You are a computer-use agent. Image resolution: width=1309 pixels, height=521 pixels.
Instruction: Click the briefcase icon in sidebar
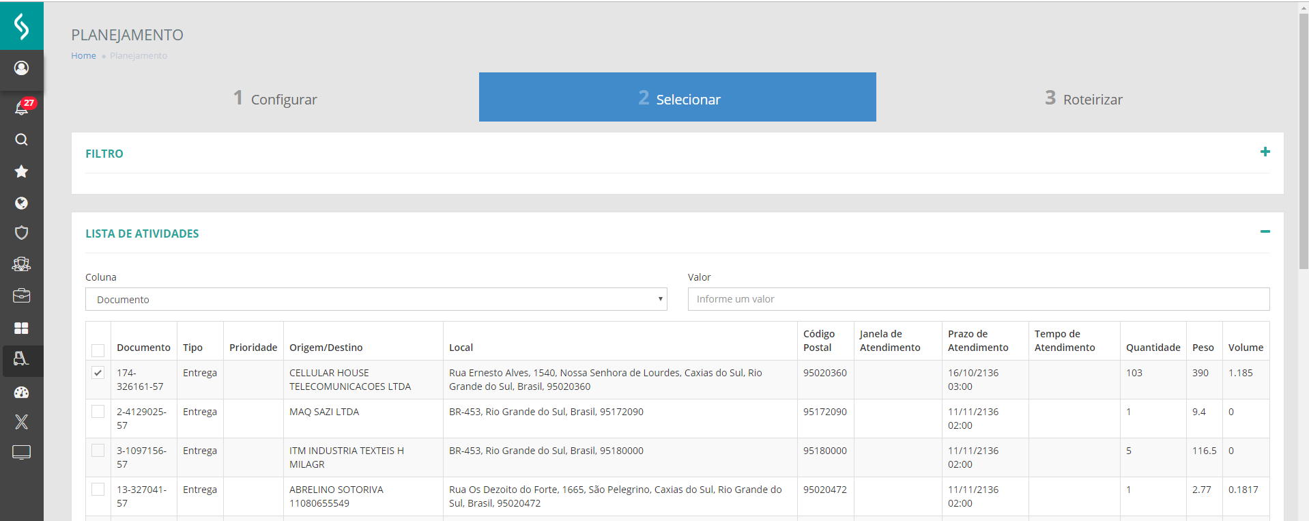(22, 296)
